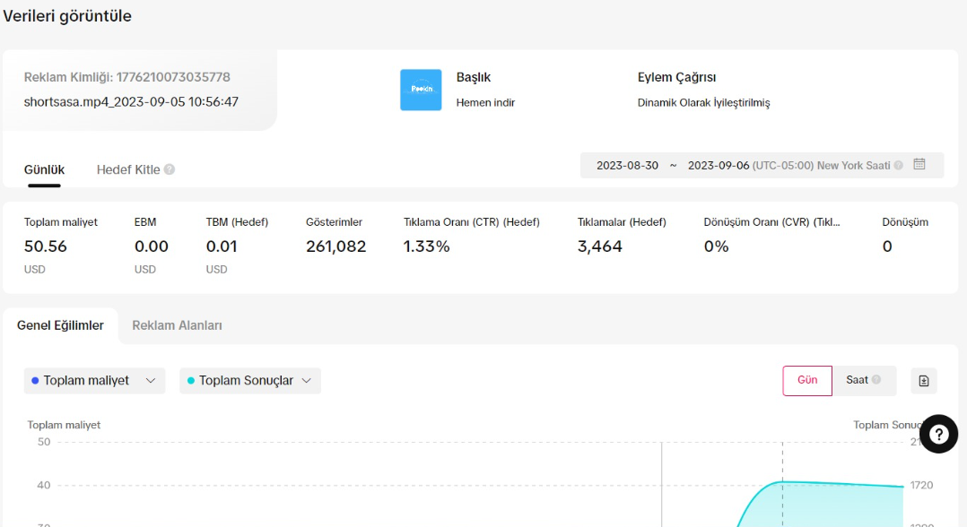
Task: Select the Saat granularity button
Action: pos(864,380)
